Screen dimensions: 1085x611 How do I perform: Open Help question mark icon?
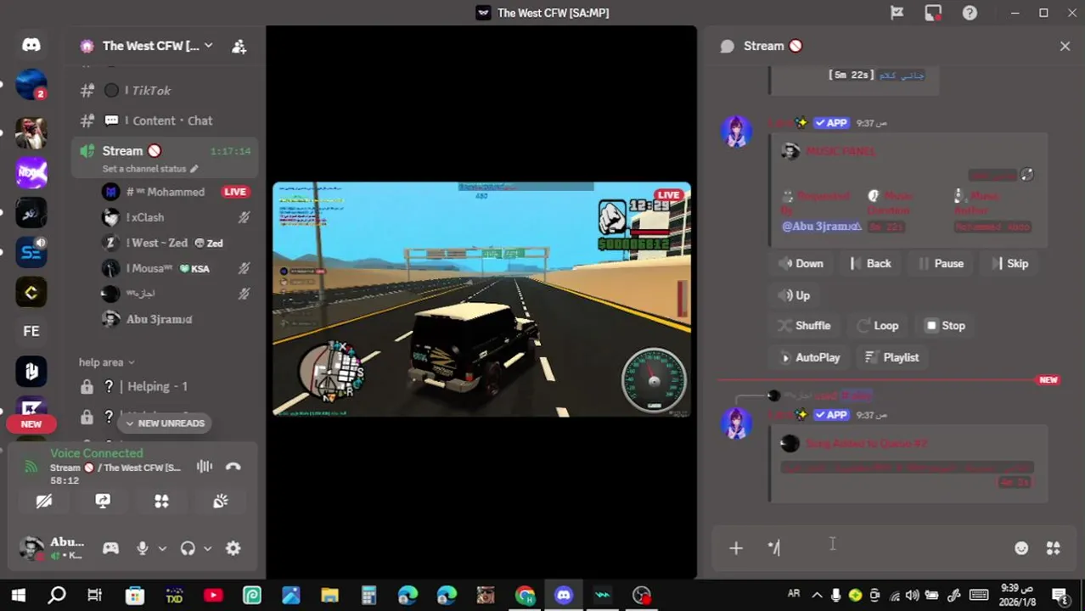point(970,13)
